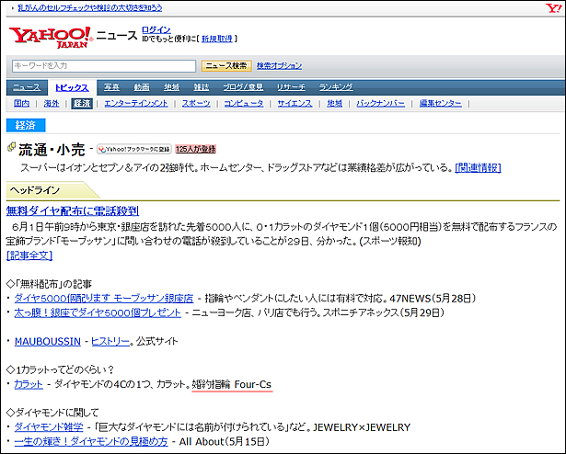Click the ◇ダイヤモンドに関して subheading
Viewport: 566px width, 454px height.
[52, 413]
